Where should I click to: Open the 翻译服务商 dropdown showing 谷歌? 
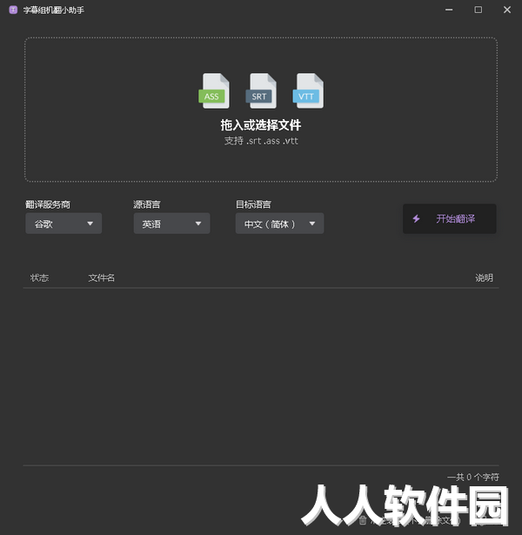coord(64,224)
